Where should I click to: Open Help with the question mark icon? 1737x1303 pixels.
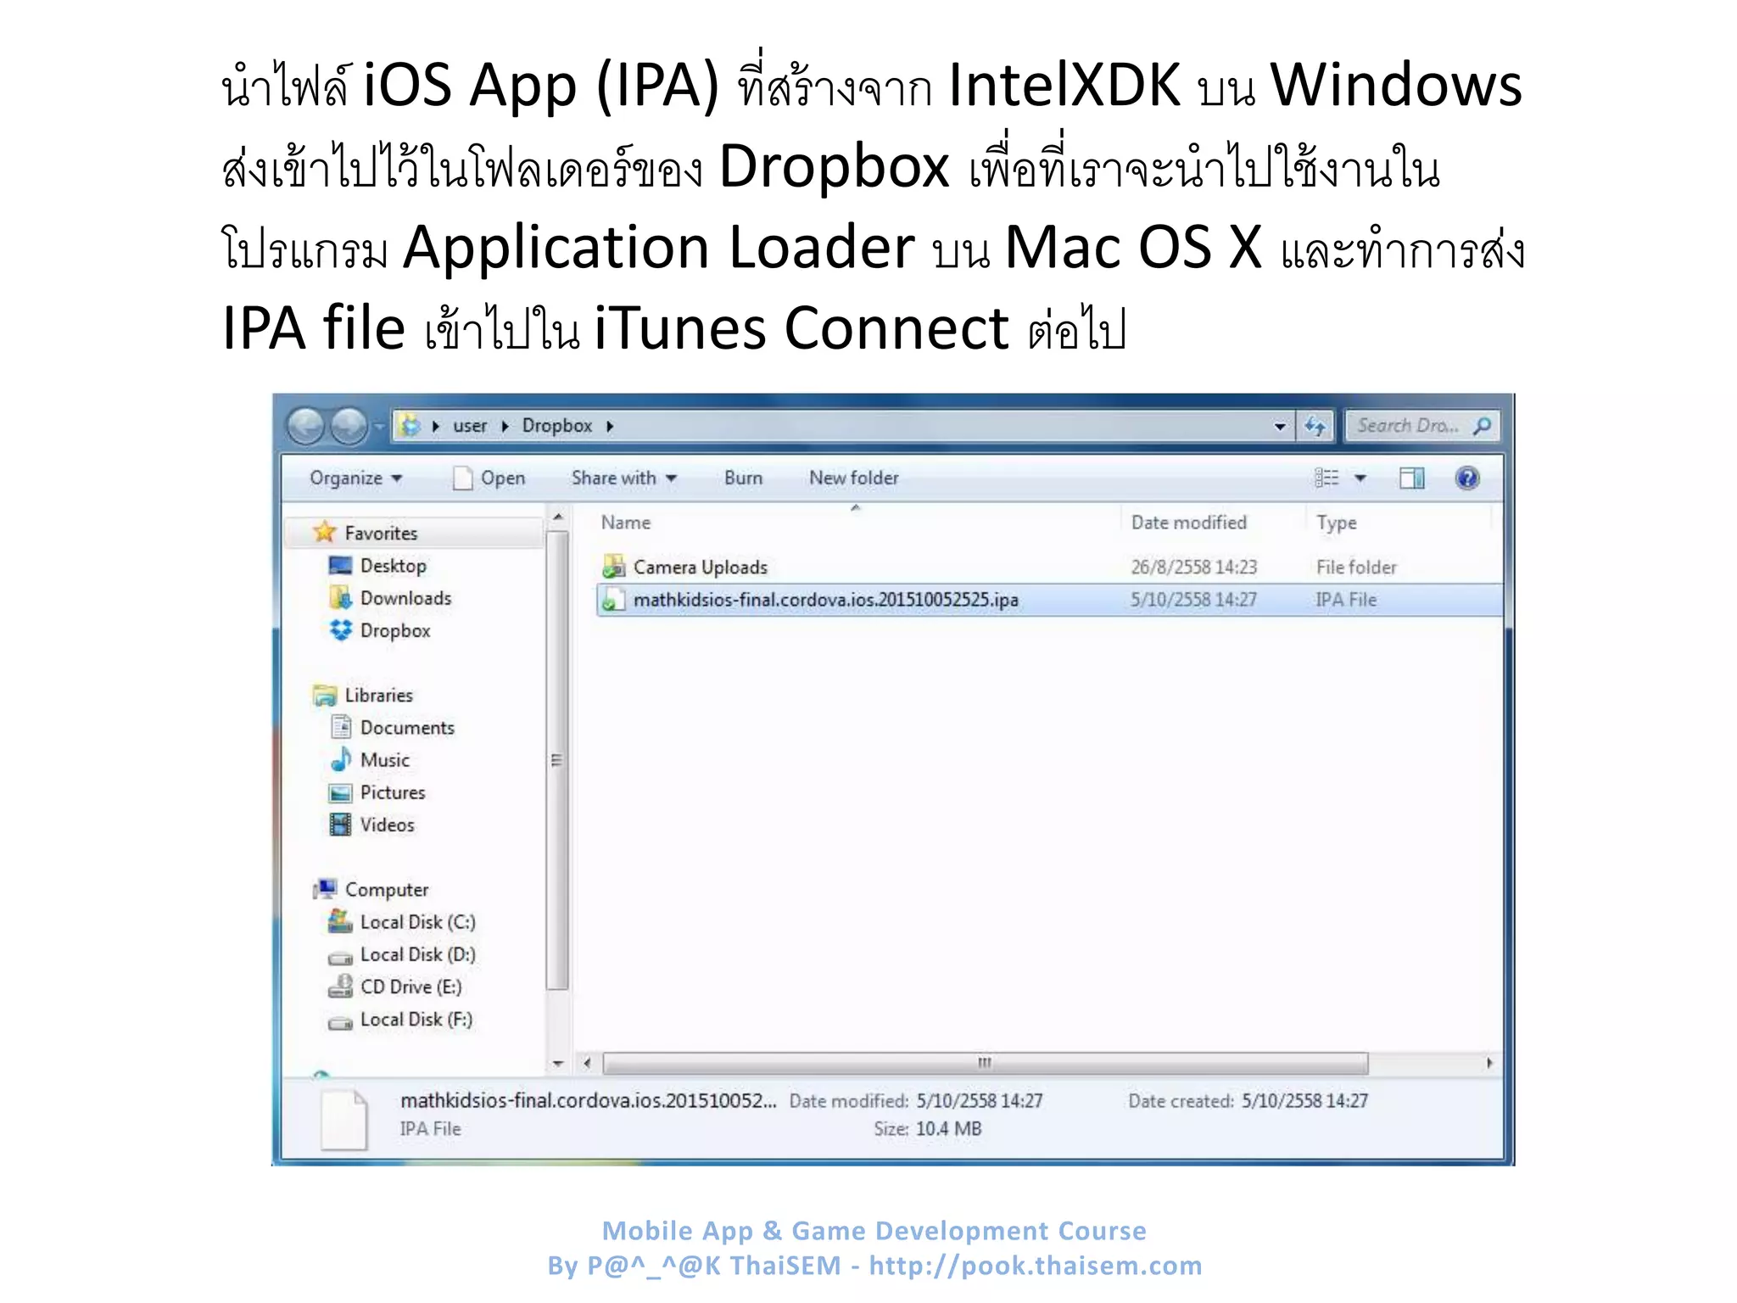click(x=1467, y=478)
